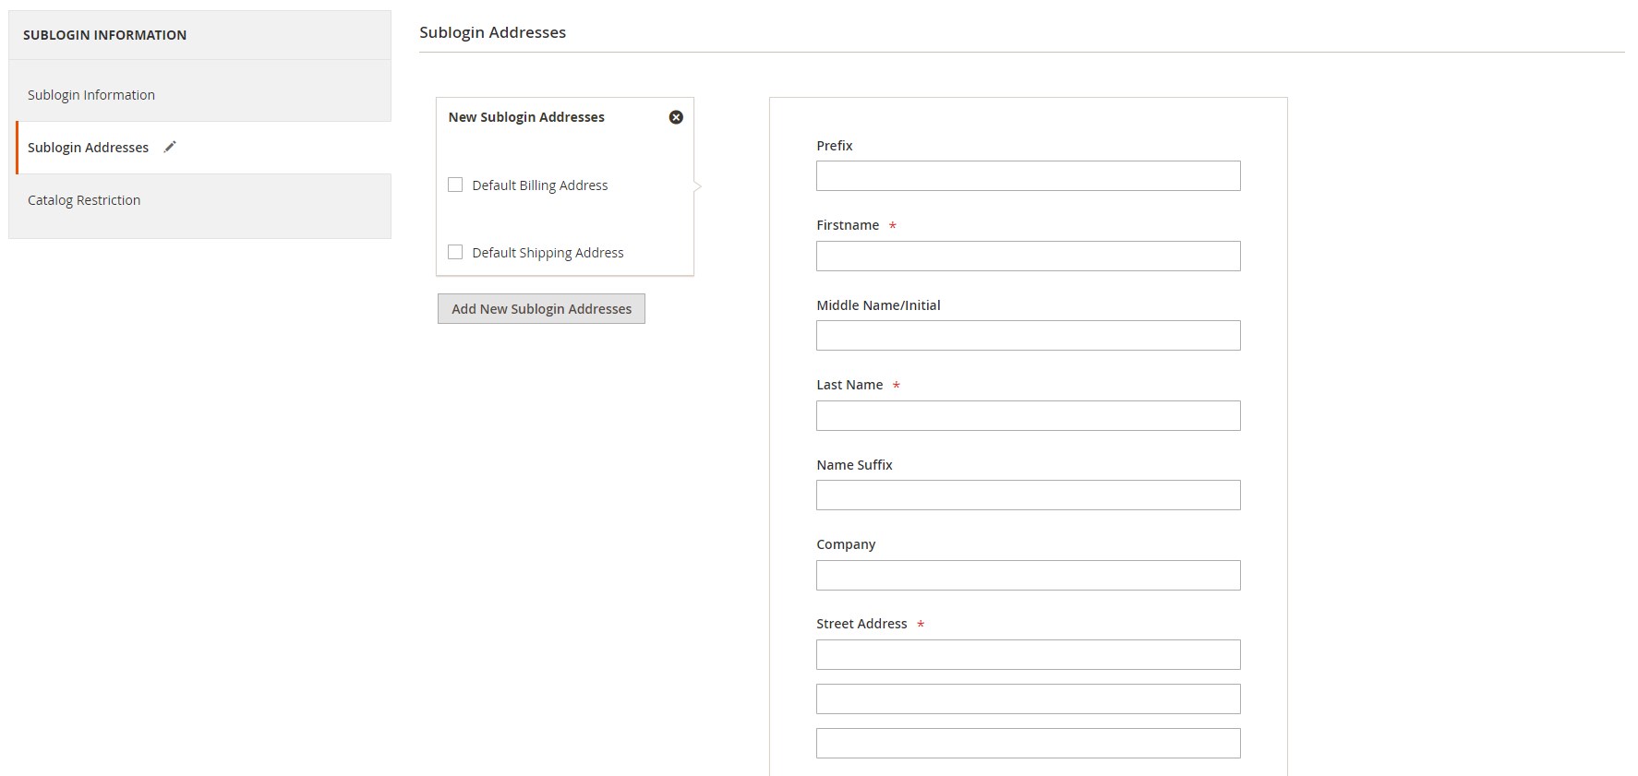Click the New Sublogin Addresses card title
The width and height of the screenshot is (1638, 776).
[x=526, y=117]
